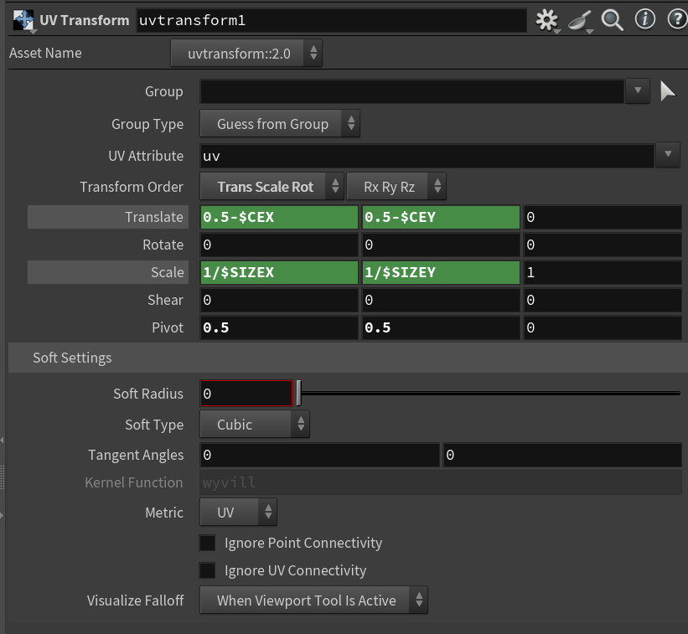Click the Soft Settings section header
688x634 pixels.
(x=72, y=358)
